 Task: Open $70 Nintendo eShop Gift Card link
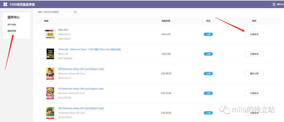81,89
